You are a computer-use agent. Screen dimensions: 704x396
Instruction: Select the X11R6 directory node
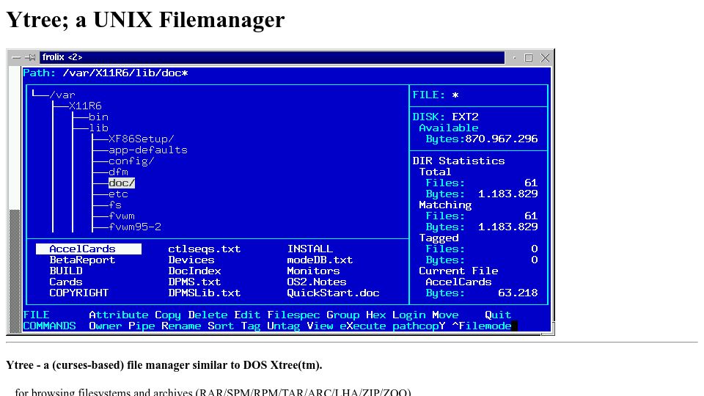(x=85, y=106)
